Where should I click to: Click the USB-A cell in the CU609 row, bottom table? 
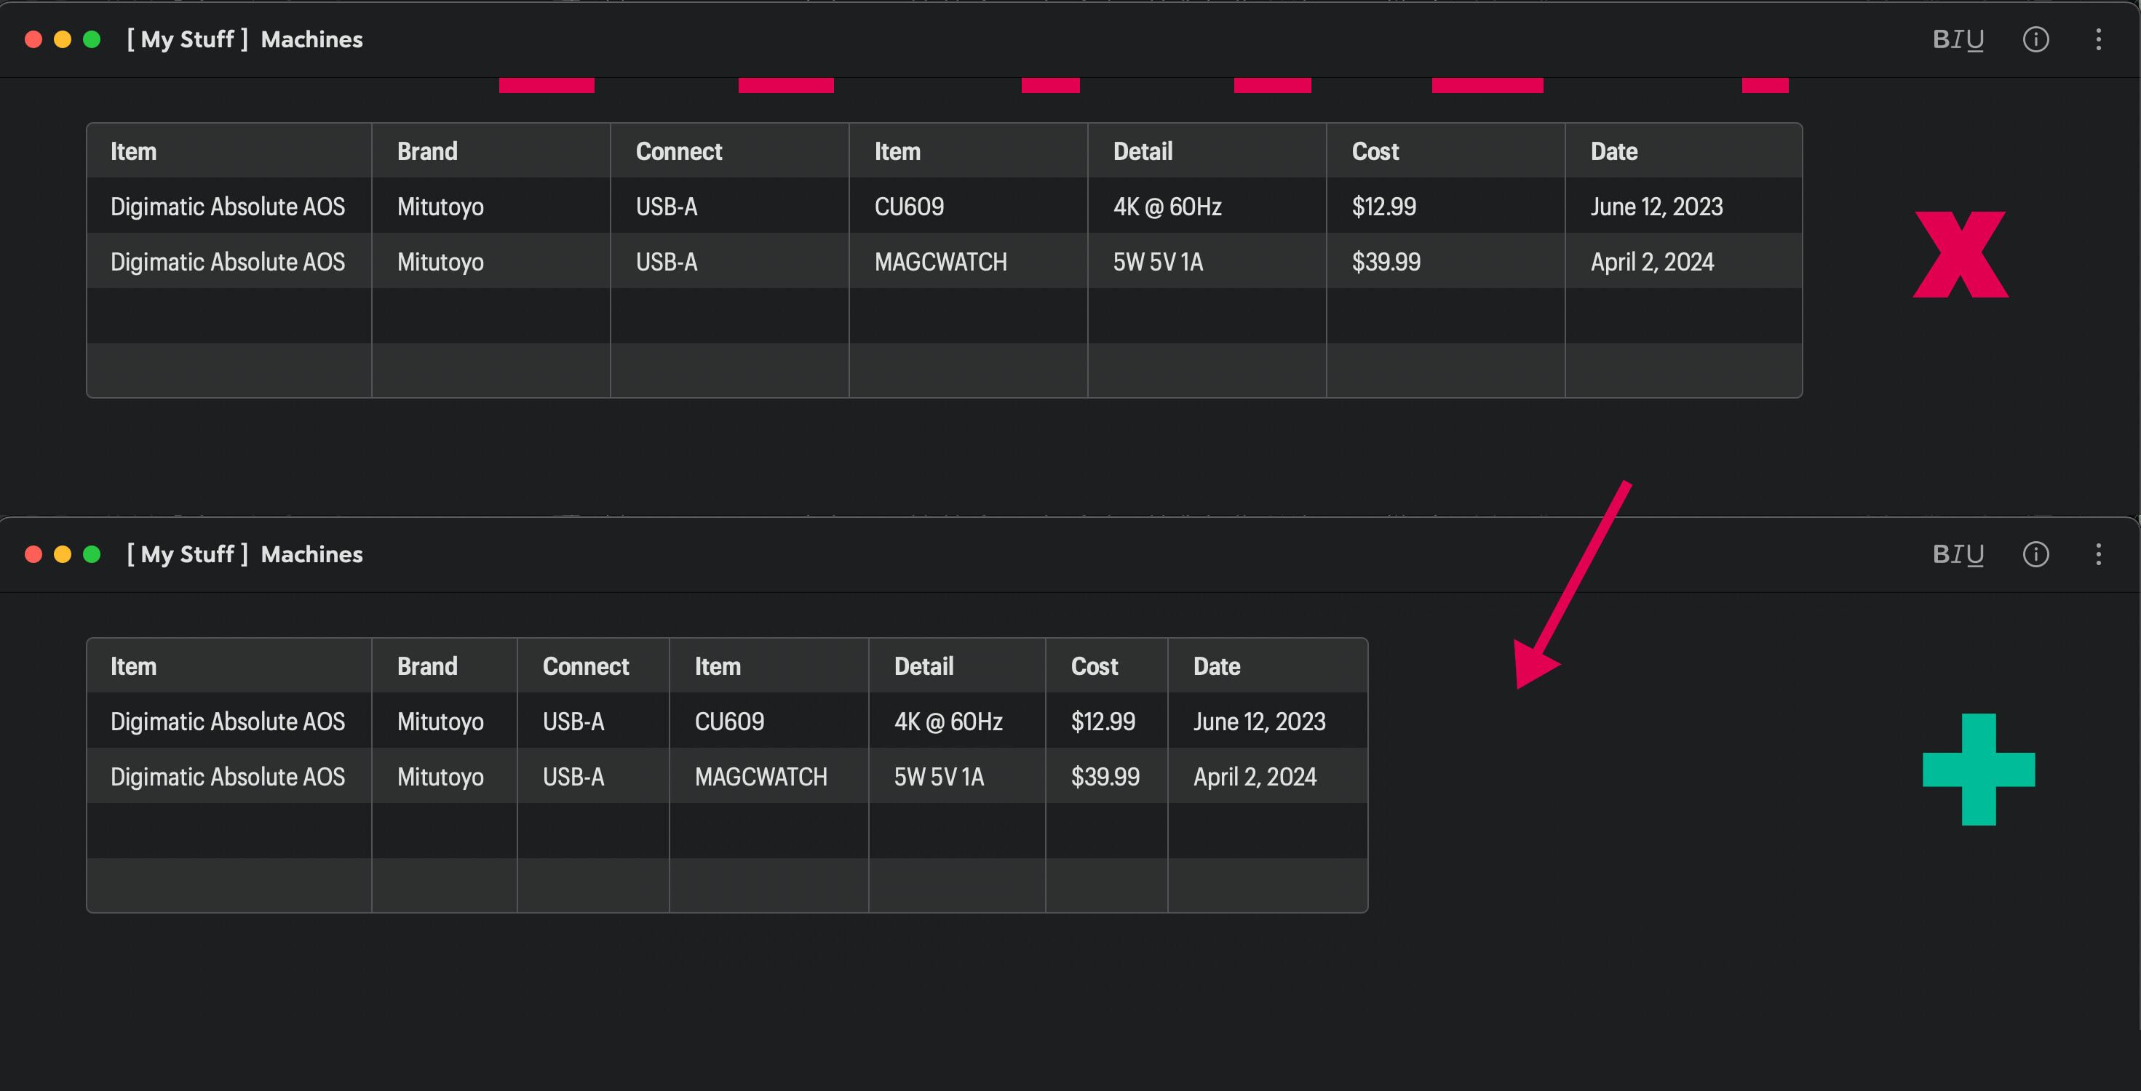click(x=593, y=722)
